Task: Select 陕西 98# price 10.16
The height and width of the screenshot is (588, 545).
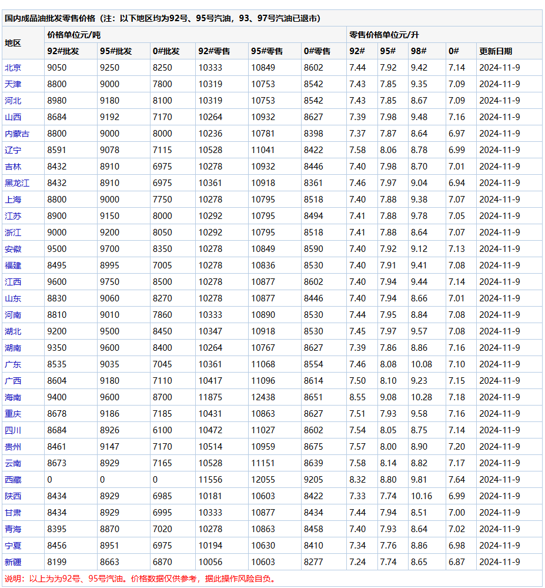Action: point(422,497)
